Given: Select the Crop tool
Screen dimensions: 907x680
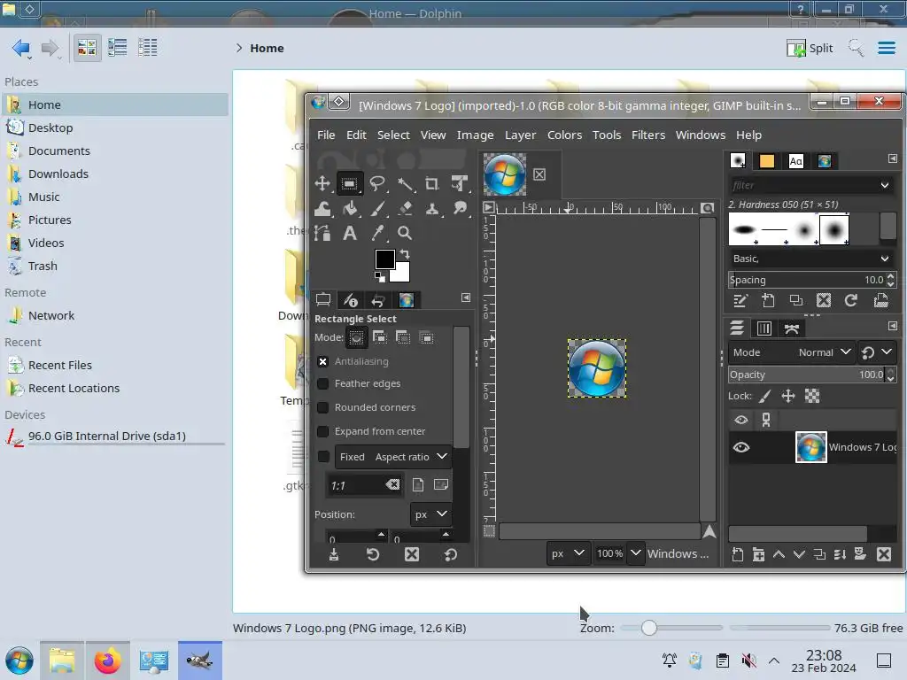Looking at the screenshot, I should [431, 184].
